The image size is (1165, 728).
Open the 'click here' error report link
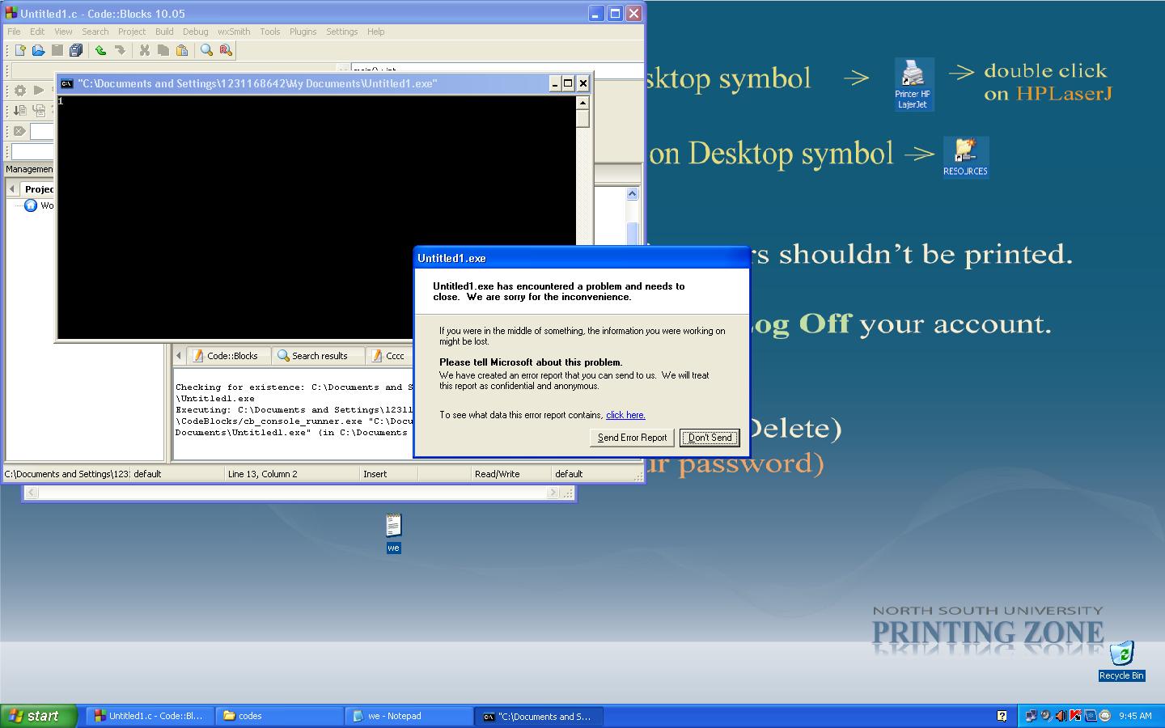(x=625, y=415)
